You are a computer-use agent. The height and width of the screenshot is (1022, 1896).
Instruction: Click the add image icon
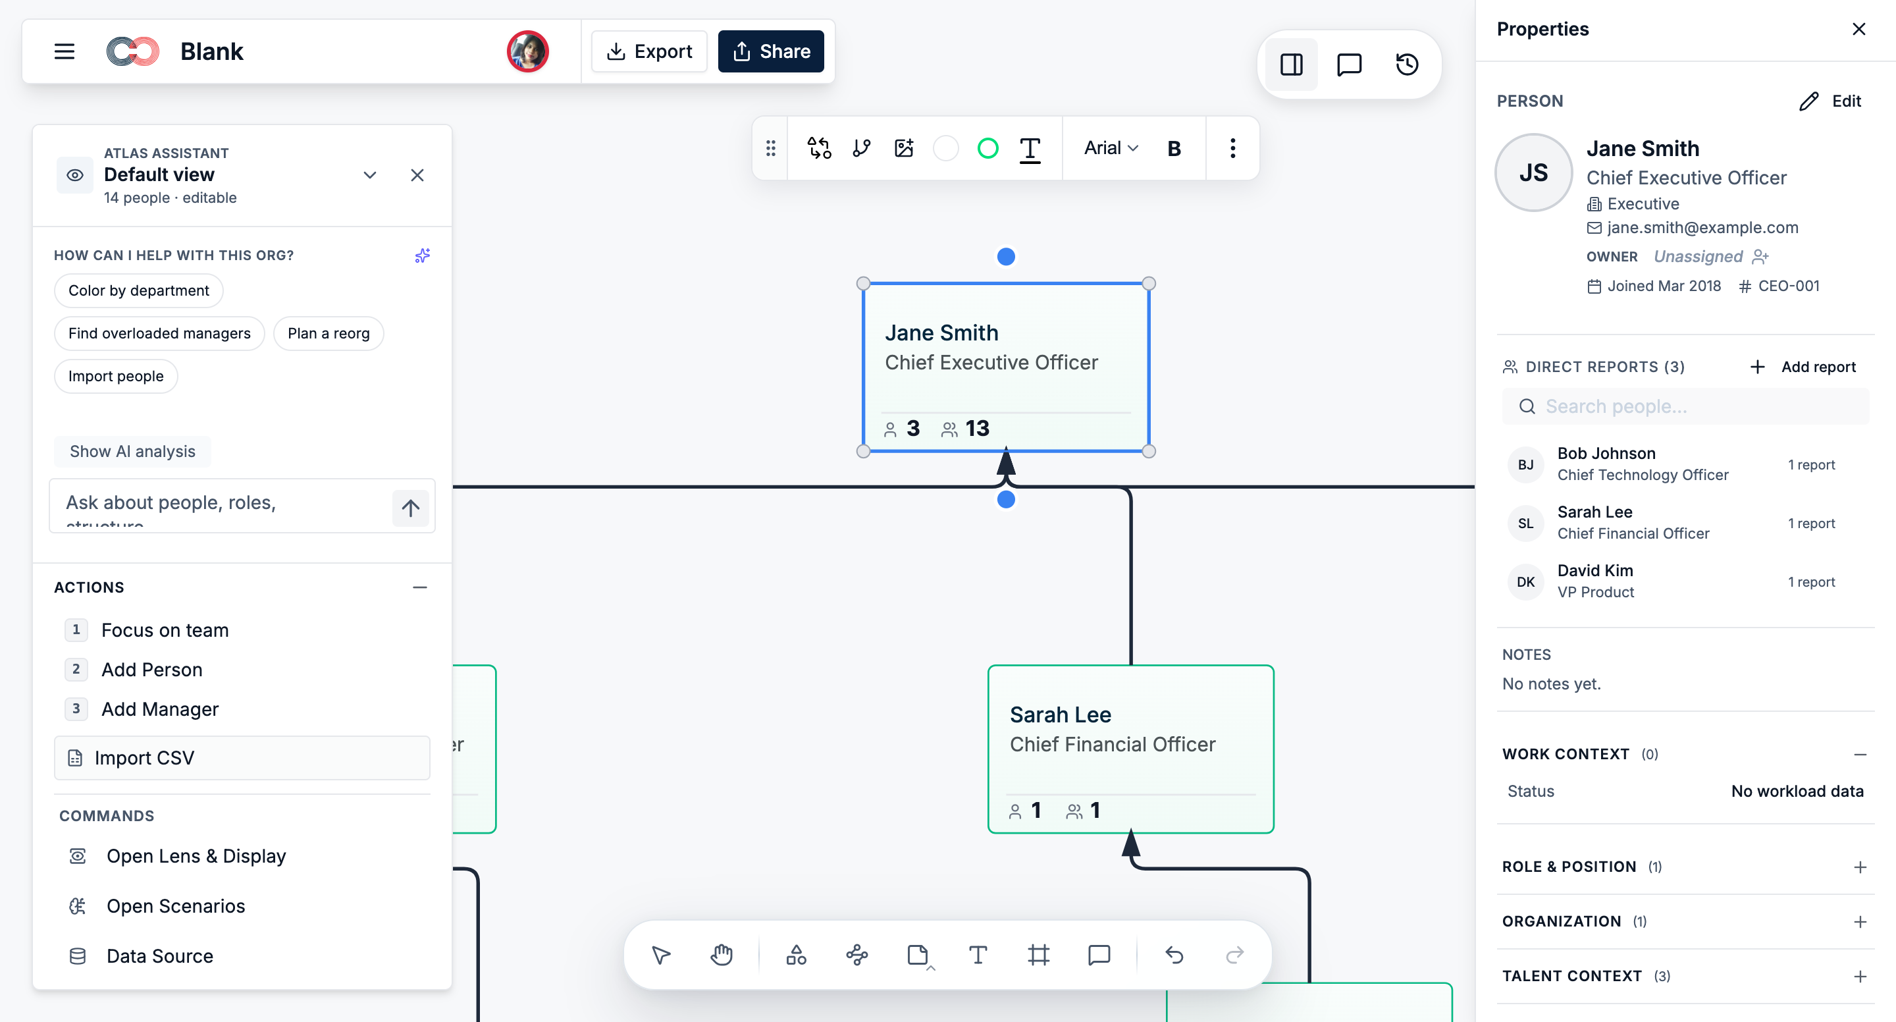click(904, 148)
